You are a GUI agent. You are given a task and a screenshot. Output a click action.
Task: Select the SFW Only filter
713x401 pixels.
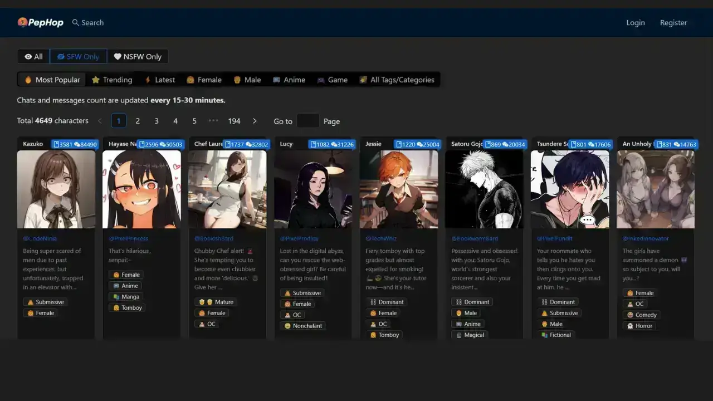tap(79, 56)
